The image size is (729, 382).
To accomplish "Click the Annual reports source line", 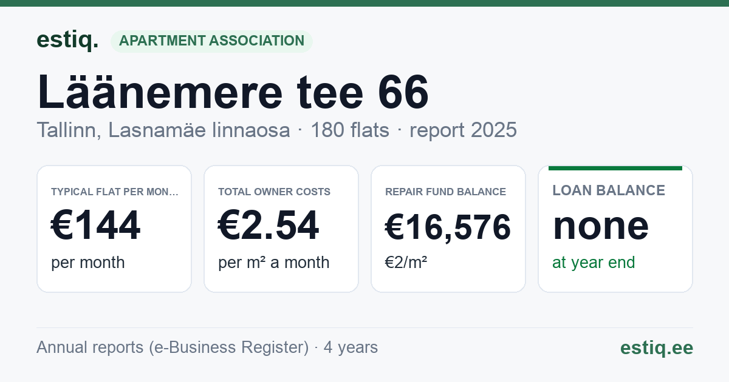I will [207, 347].
